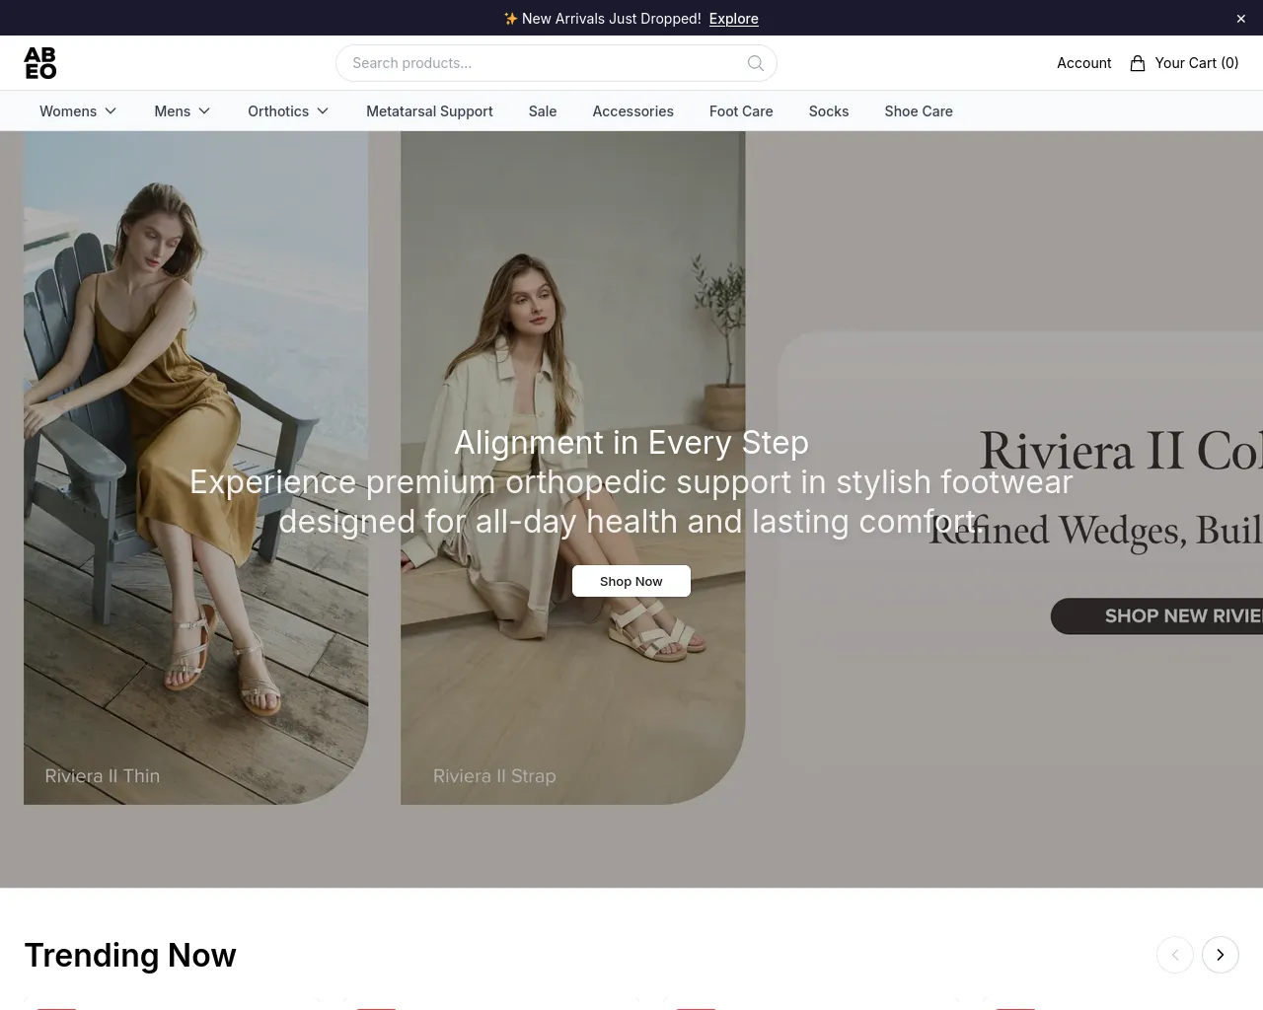The image size is (1263, 1010).
Task: Click the Riviera II Strap image
Action: 572,468
